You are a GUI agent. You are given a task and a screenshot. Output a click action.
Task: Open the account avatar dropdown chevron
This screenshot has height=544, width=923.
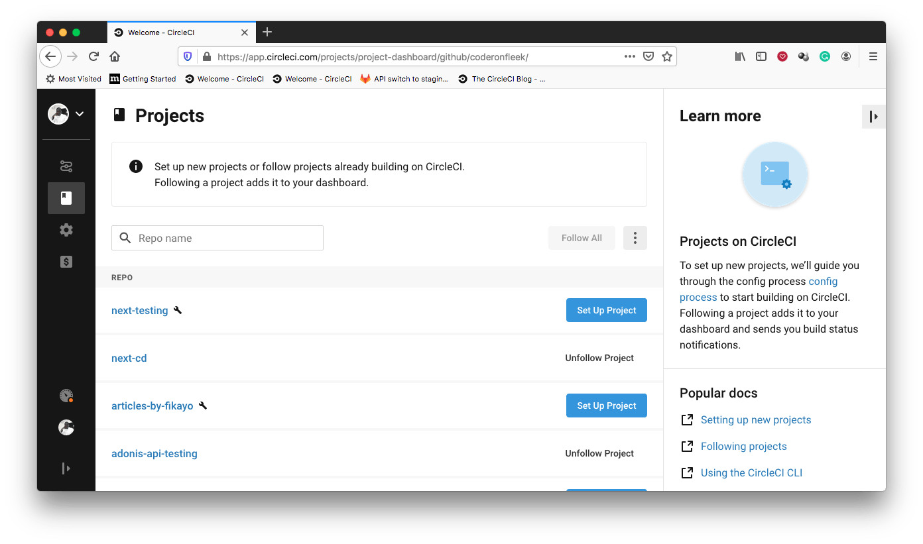80,114
